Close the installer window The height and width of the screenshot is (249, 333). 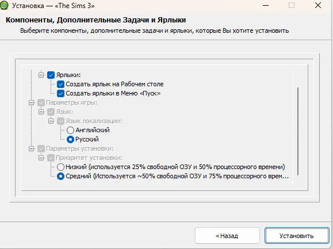318,5
